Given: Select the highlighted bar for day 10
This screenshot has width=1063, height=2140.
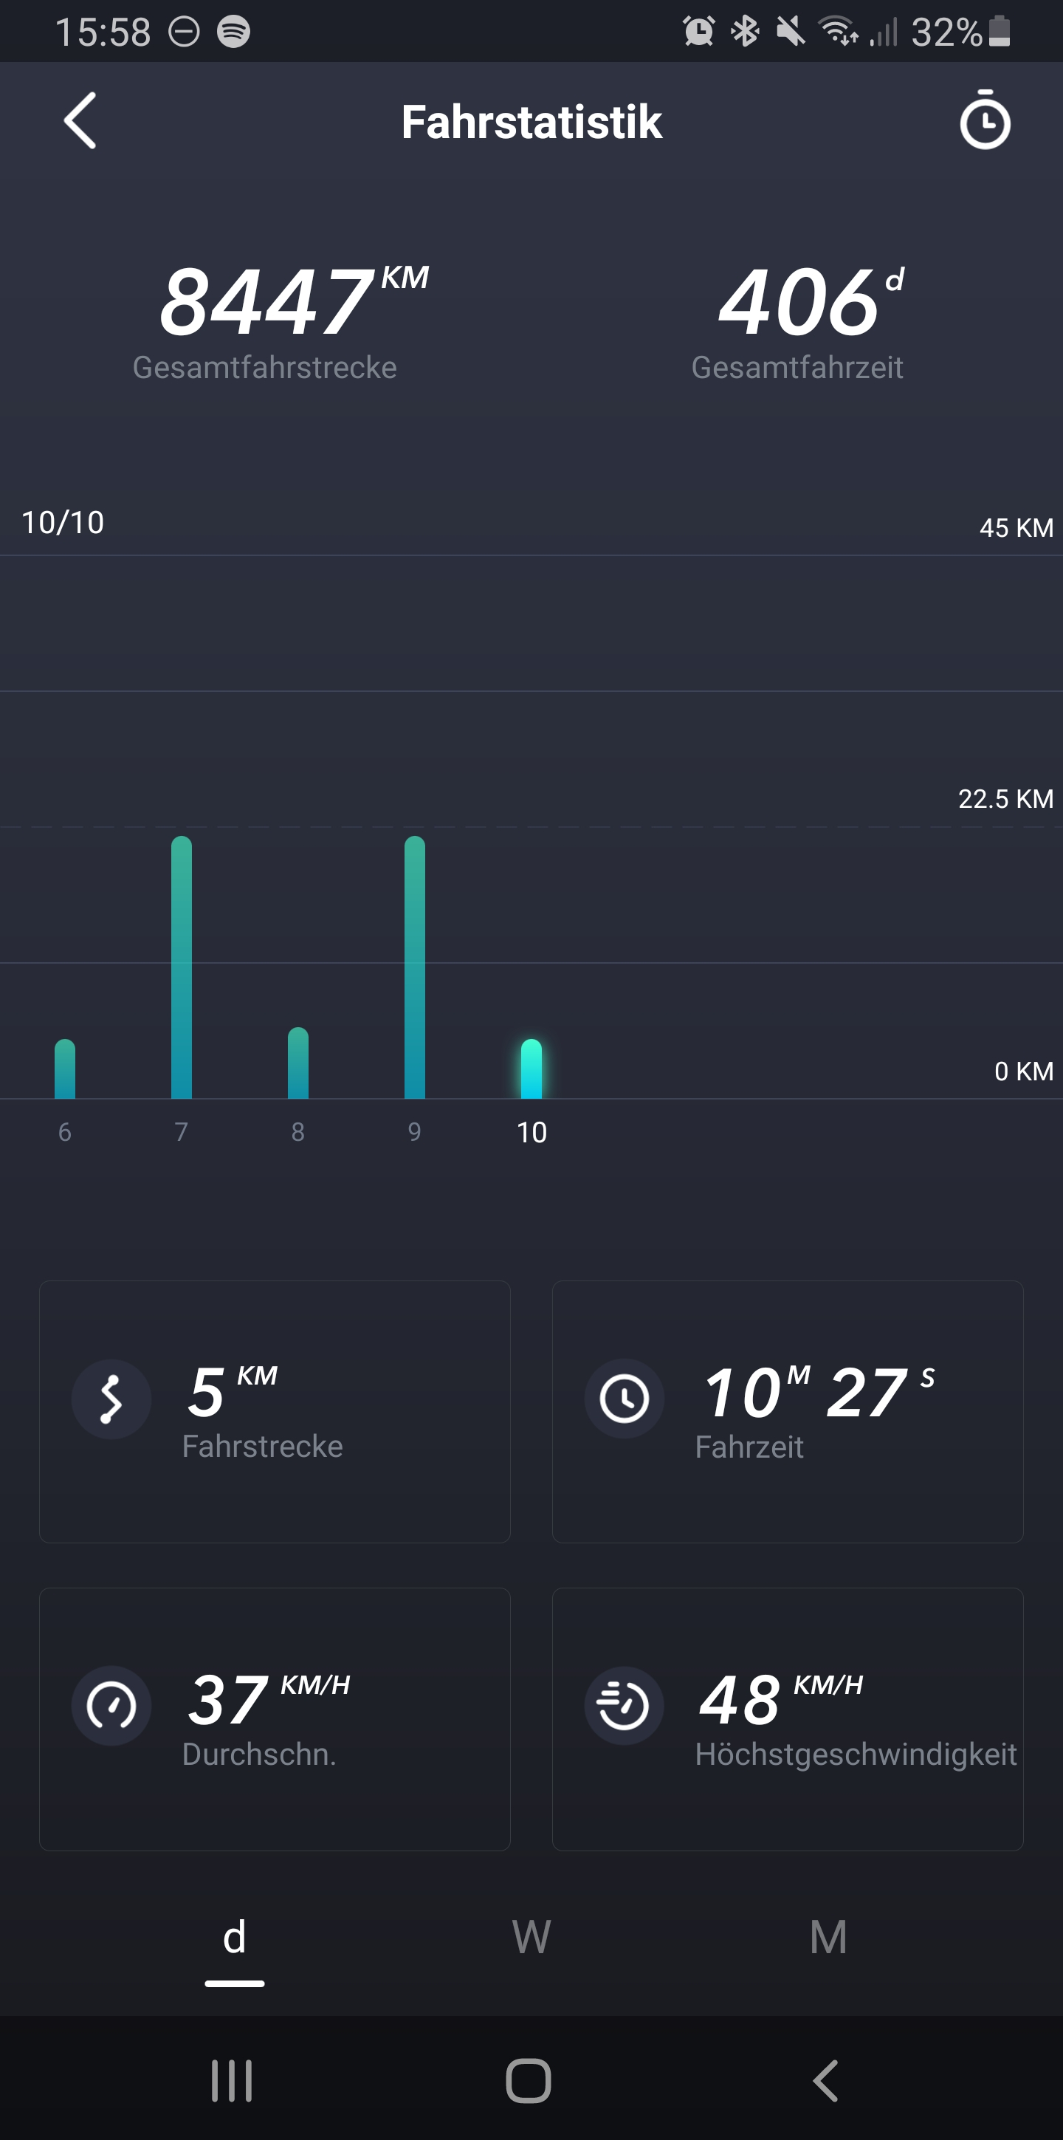Looking at the screenshot, I should (531, 1069).
